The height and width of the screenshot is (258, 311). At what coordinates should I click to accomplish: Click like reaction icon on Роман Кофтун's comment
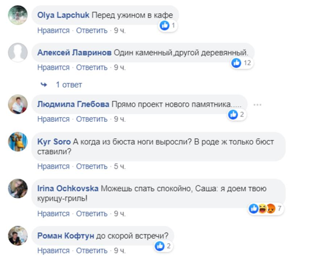click(161, 246)
